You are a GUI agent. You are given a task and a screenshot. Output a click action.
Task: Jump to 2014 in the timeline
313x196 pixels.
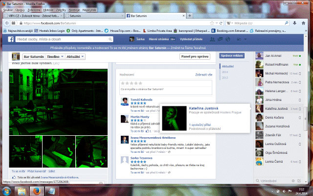[x=225, y=72]
